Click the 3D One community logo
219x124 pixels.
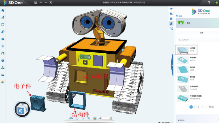tap(201, 11)
